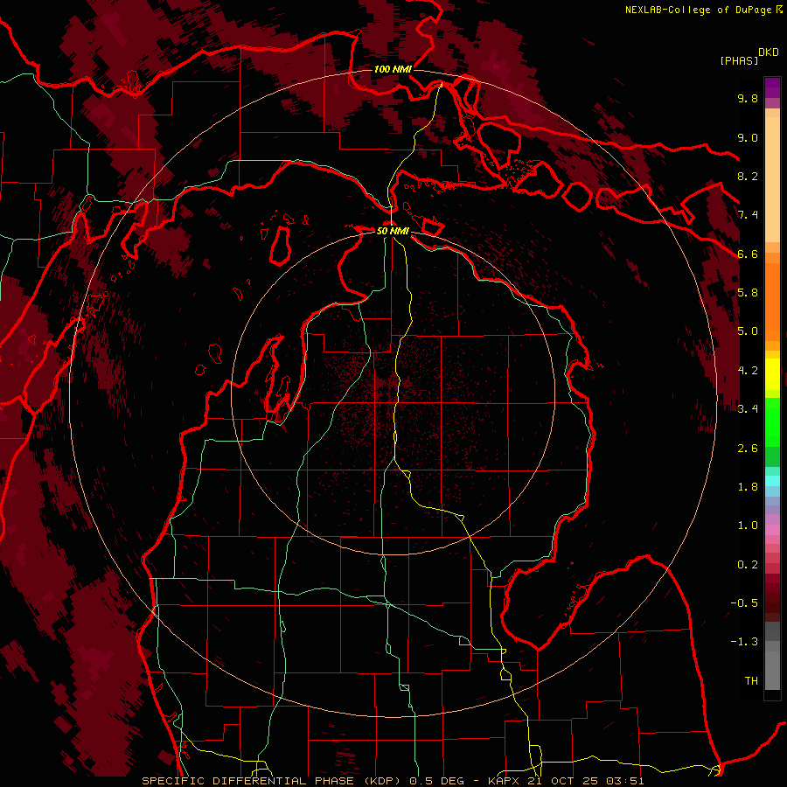Screen dimensions: 787x787
Task: Click the -1.3 value on the color scale
Action: point(744,642)
